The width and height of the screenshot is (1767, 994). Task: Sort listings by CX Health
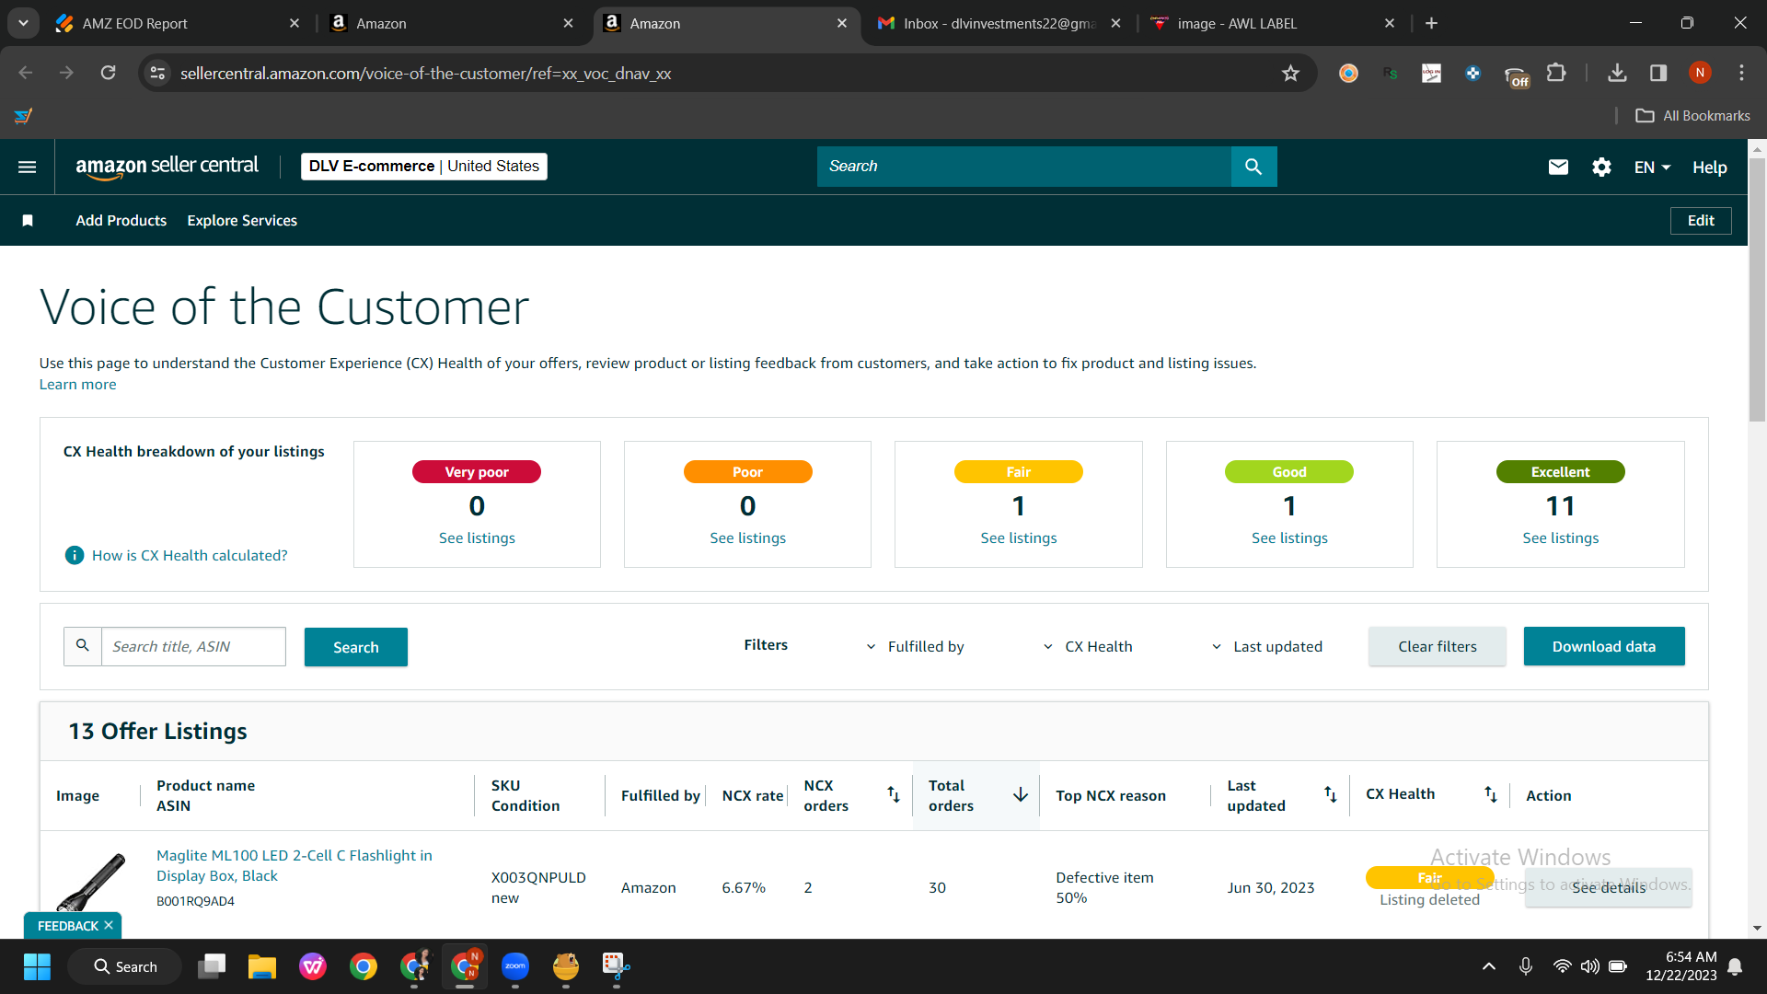(x=1490, y=794)
